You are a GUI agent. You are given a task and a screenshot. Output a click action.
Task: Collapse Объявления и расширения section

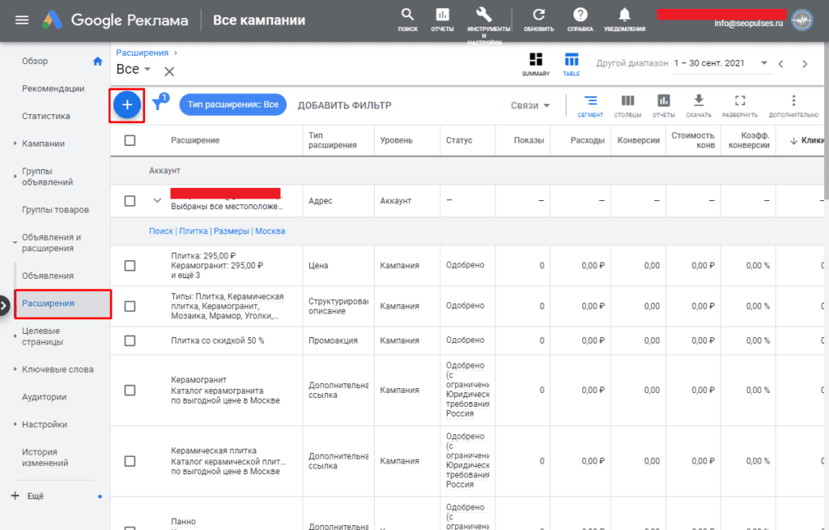(x=15, y=242)
